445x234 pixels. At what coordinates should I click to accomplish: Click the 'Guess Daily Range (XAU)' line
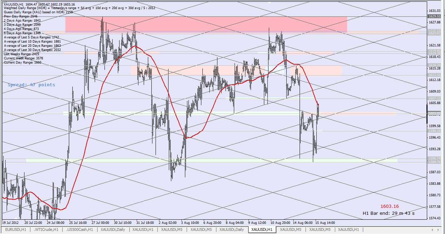(38, 12)
